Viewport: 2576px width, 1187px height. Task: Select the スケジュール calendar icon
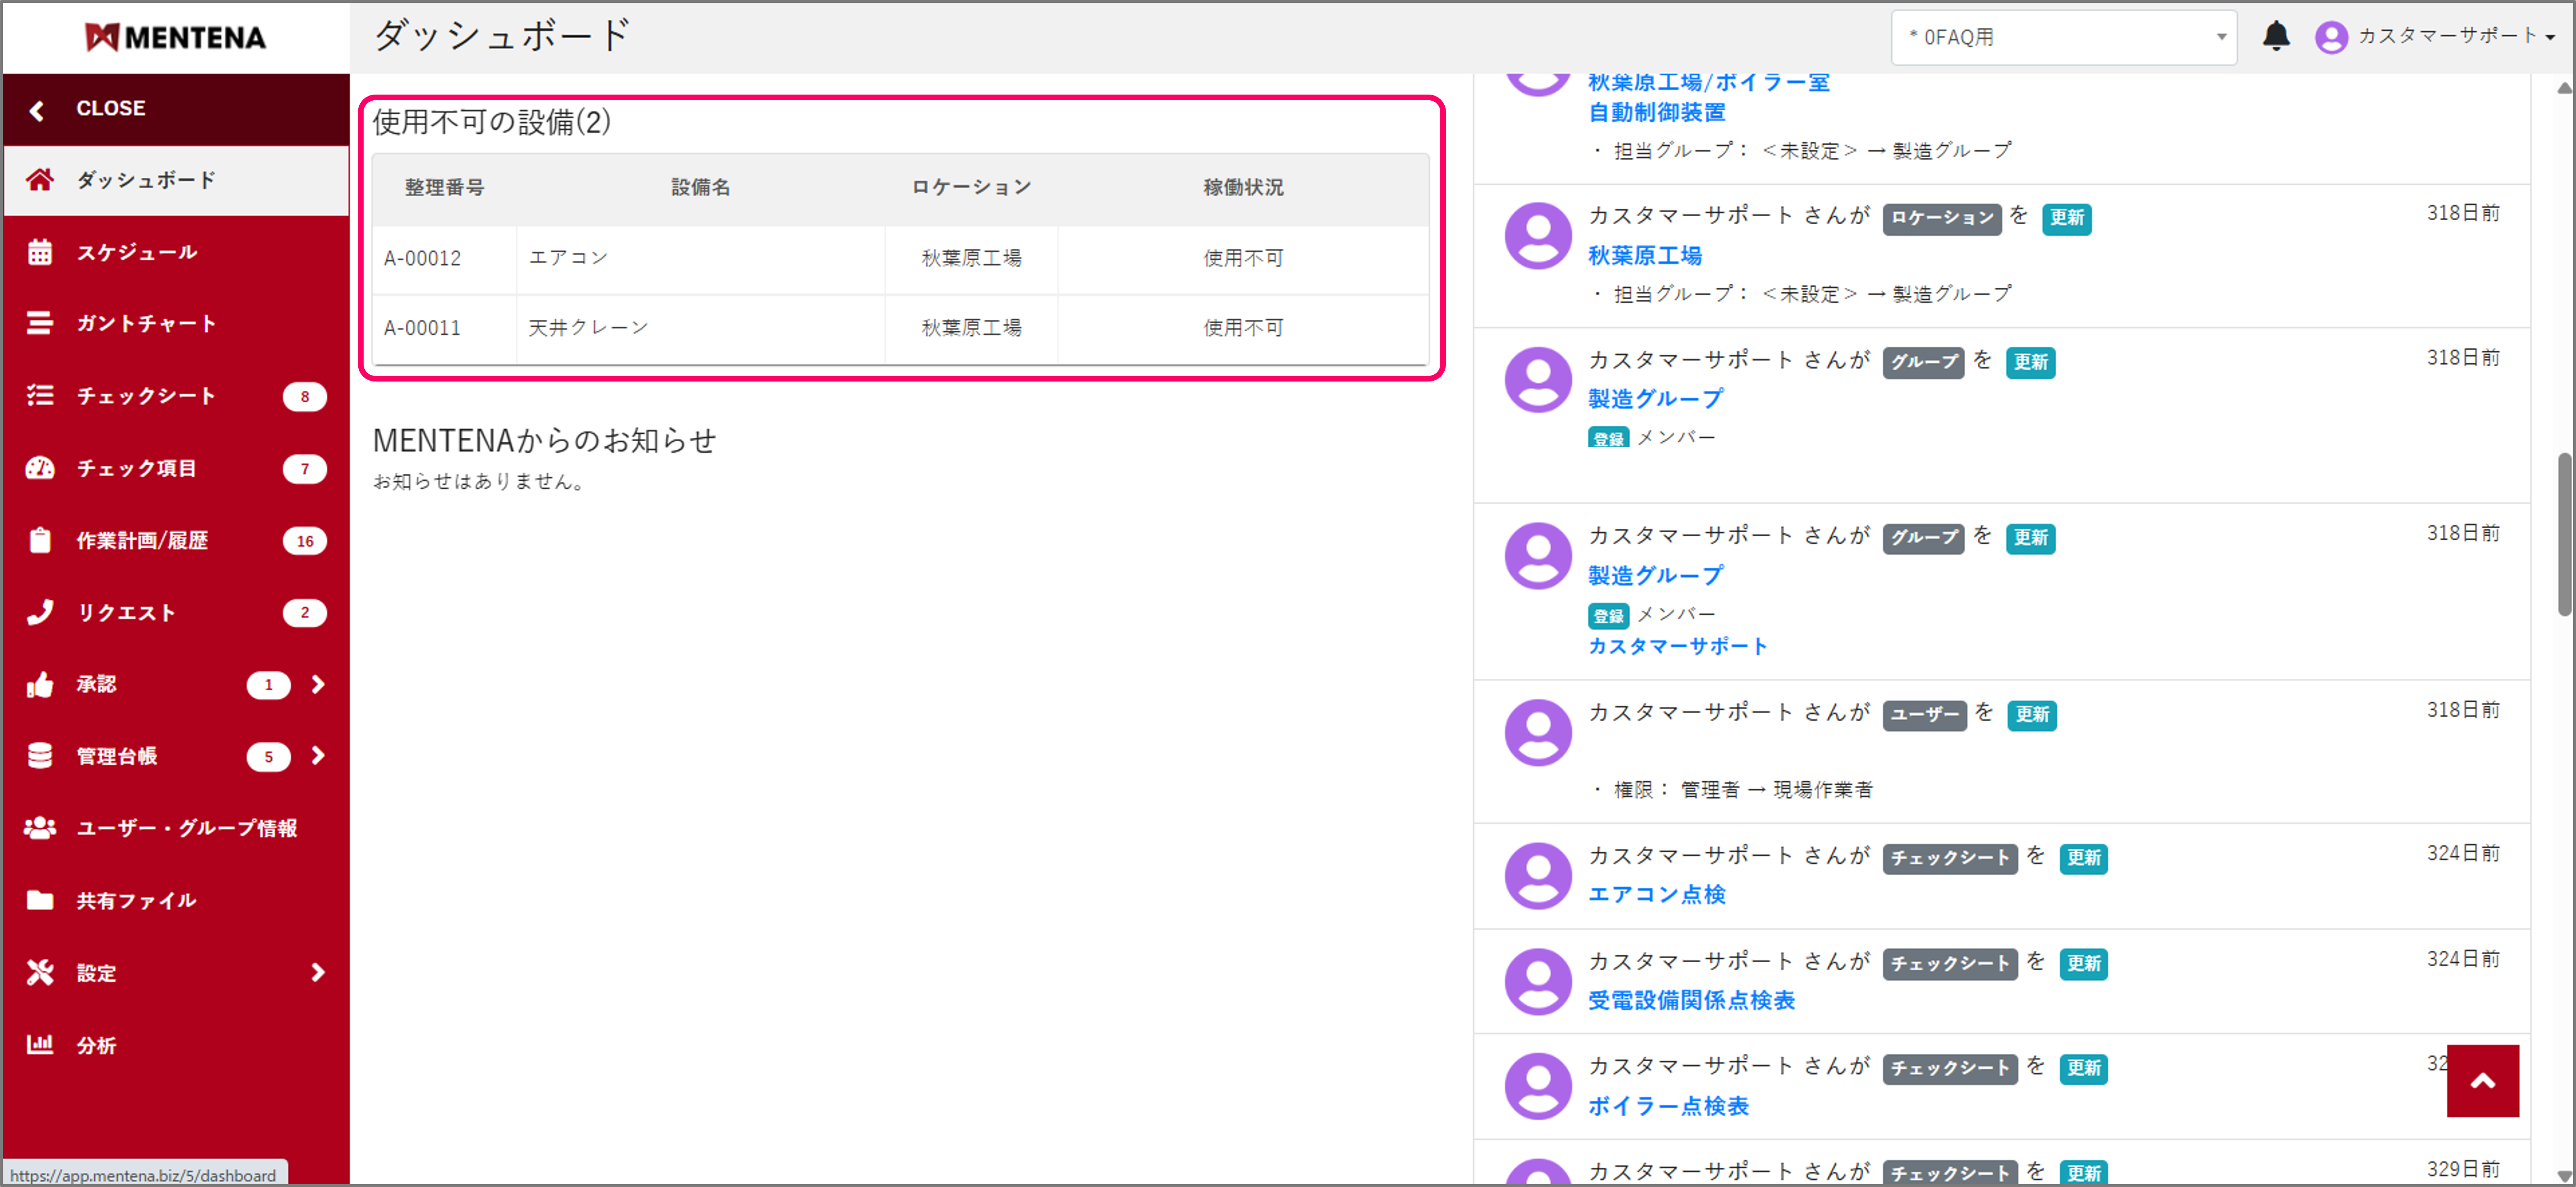pos(40,252)
